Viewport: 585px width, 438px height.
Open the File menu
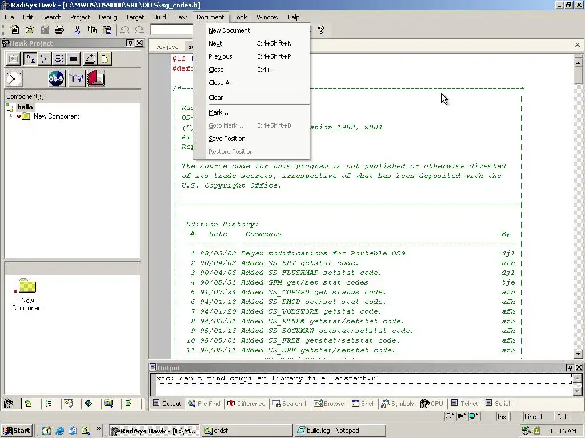click(x=9, y=17)
